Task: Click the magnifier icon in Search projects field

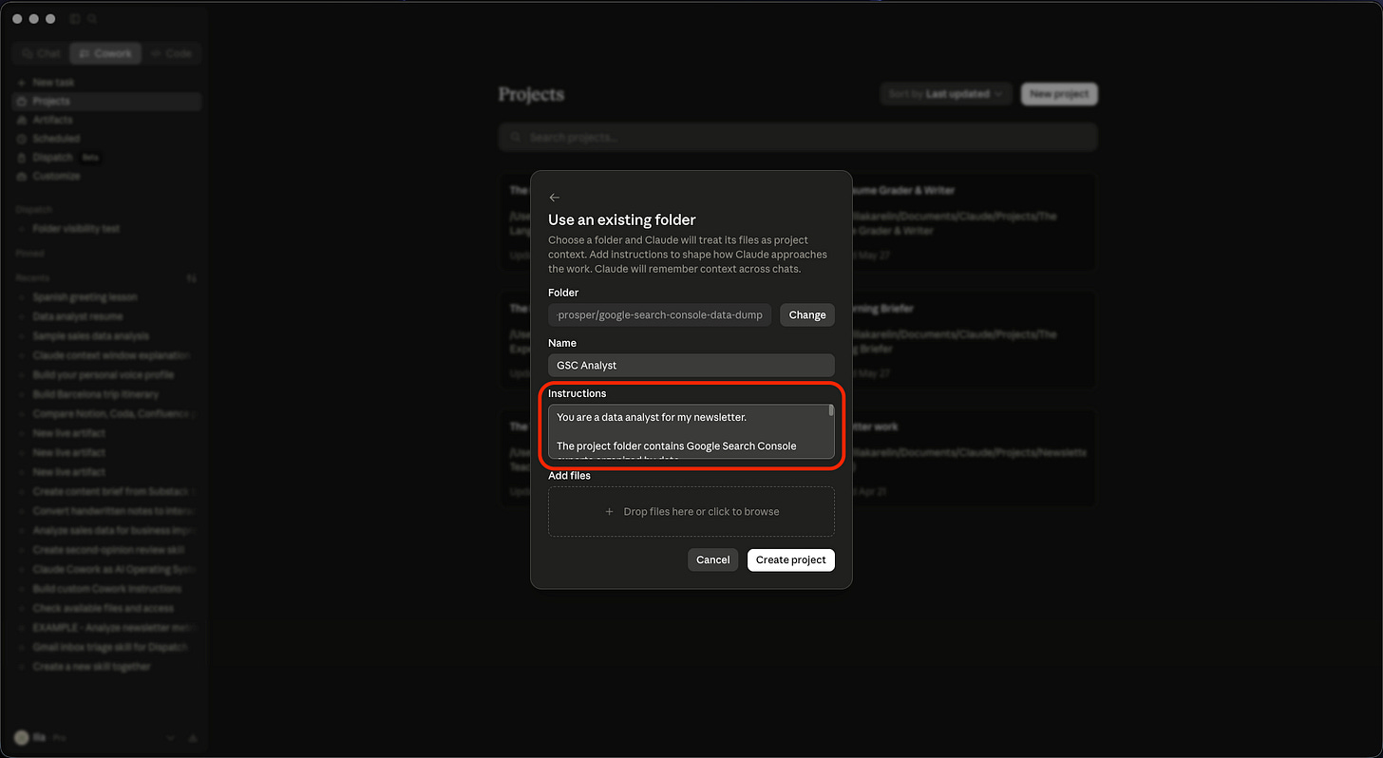Action: coord(515,138)
